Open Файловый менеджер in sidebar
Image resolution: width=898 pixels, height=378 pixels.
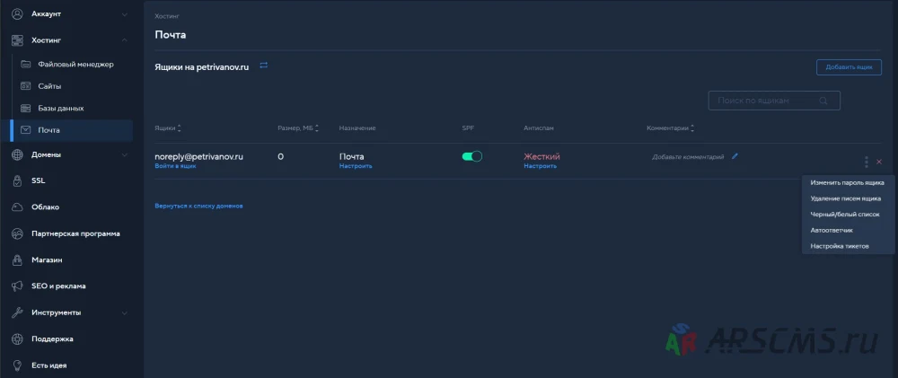click(x=75, y=64)
